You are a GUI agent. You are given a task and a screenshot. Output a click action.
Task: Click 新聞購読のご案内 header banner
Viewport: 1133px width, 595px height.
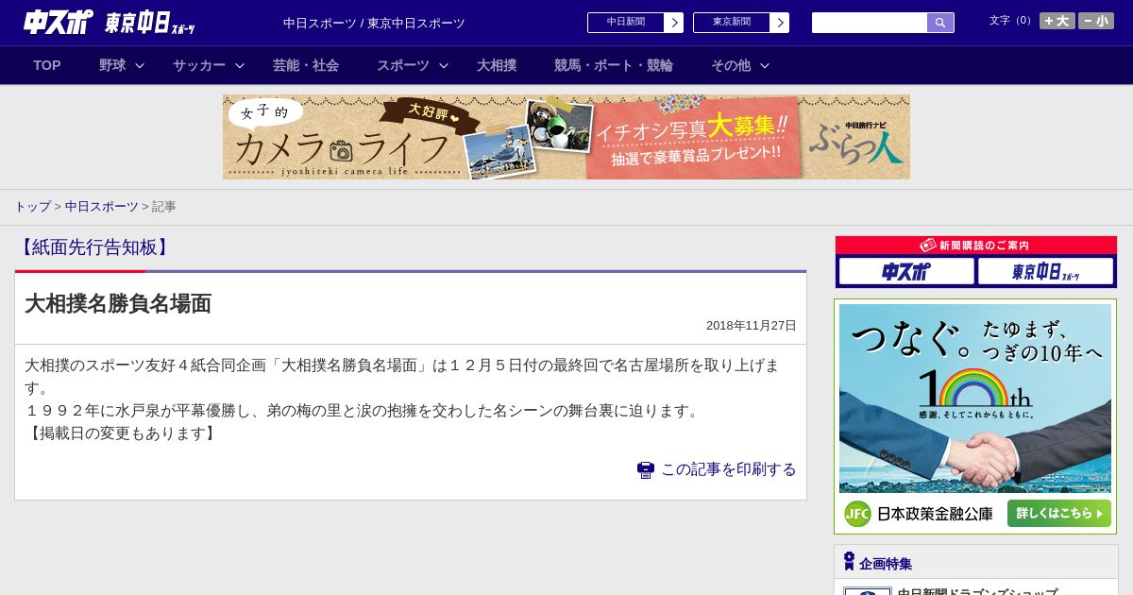pyautogui.click(x=976, y=246)
